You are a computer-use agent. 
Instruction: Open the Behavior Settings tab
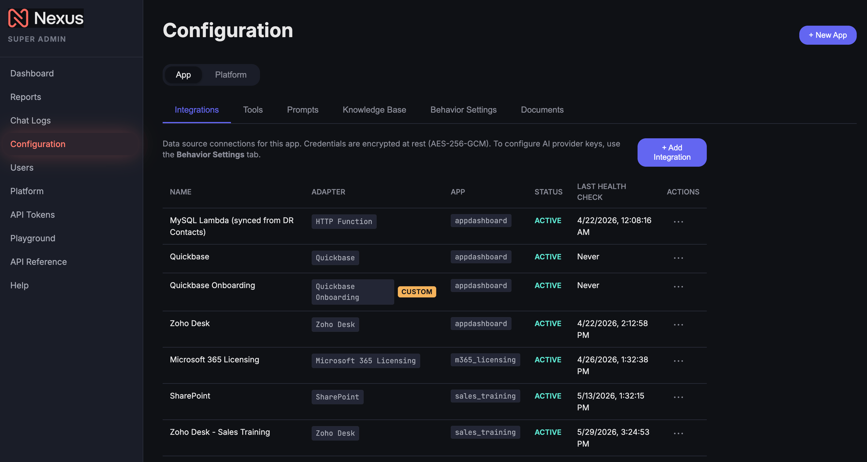click(x=463, y=110)
